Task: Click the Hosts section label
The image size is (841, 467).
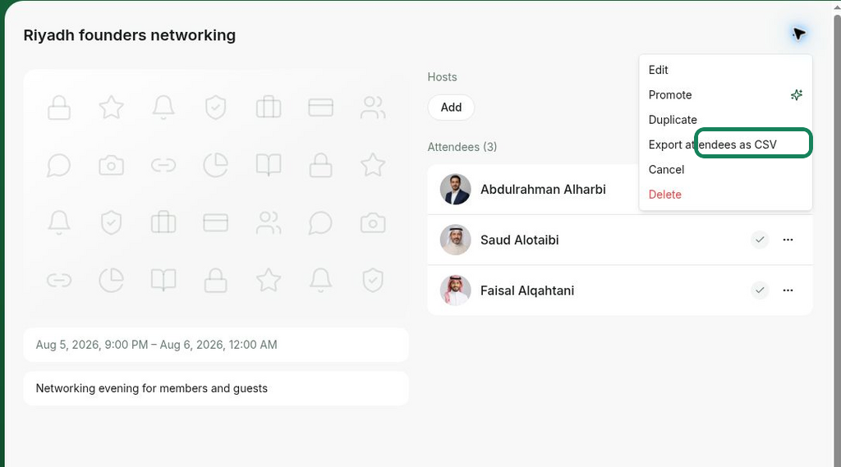Action: click(x=442, y=77)
